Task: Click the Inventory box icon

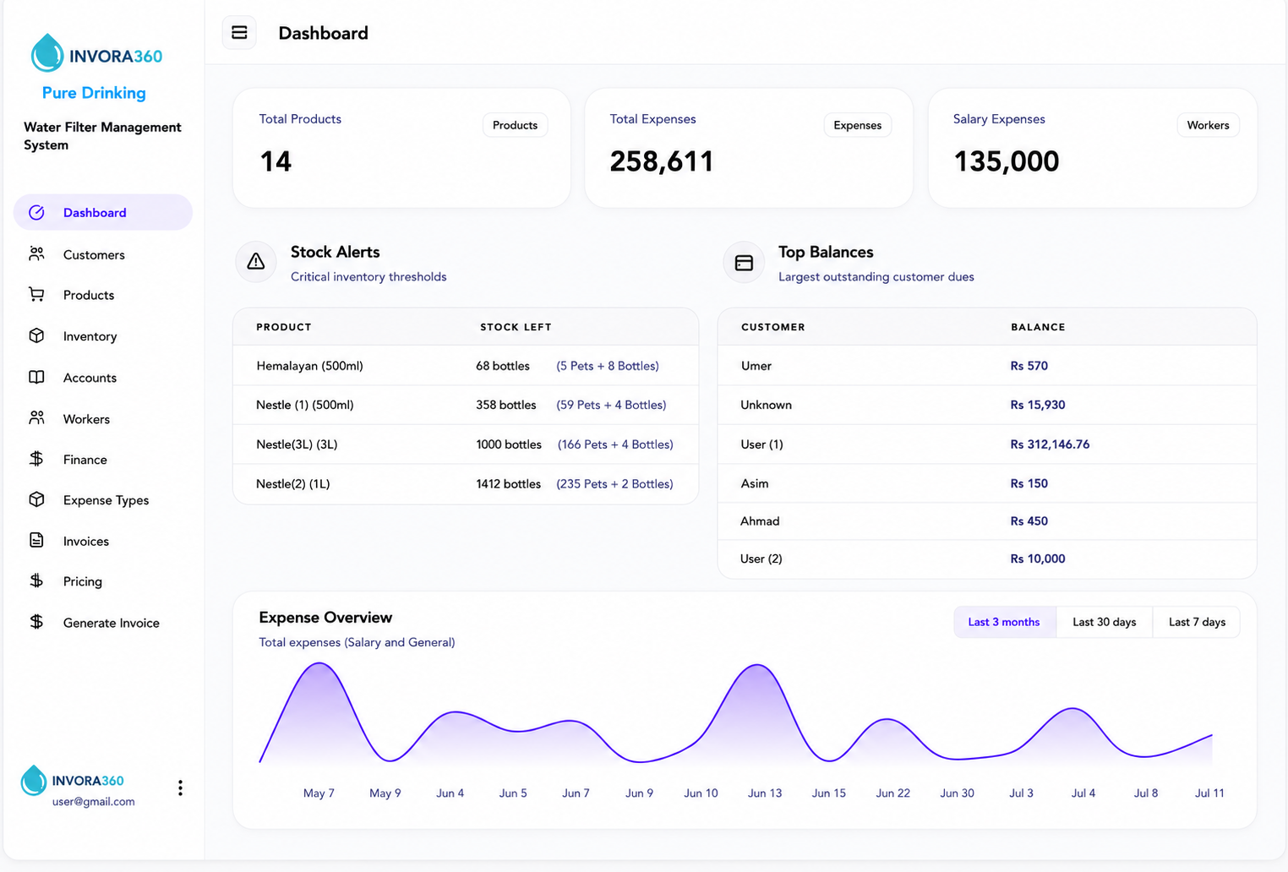Action: point(36,335)
